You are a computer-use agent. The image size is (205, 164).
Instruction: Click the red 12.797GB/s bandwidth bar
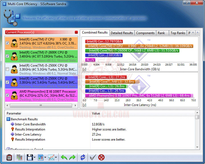pyautogui.click(x=104, y=41)
